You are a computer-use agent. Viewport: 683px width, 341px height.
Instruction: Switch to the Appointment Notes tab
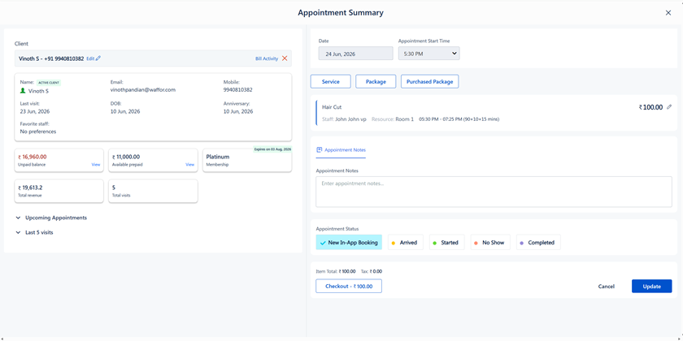(x=341, y=149)
